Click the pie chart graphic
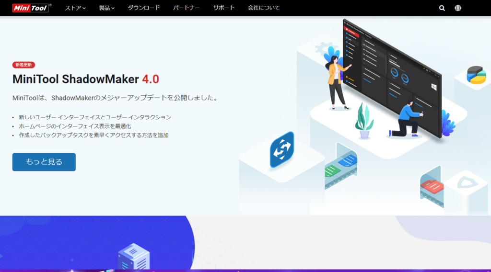This screenshot has height=272, width=491. [476, 75]
